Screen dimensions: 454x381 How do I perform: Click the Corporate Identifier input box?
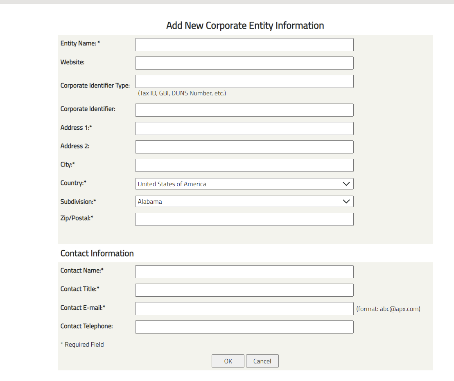(x=244, y=110)
